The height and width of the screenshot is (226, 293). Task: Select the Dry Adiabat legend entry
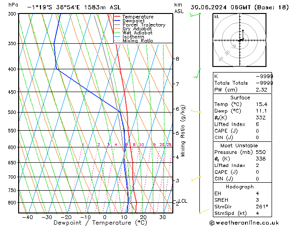(137, 29)
